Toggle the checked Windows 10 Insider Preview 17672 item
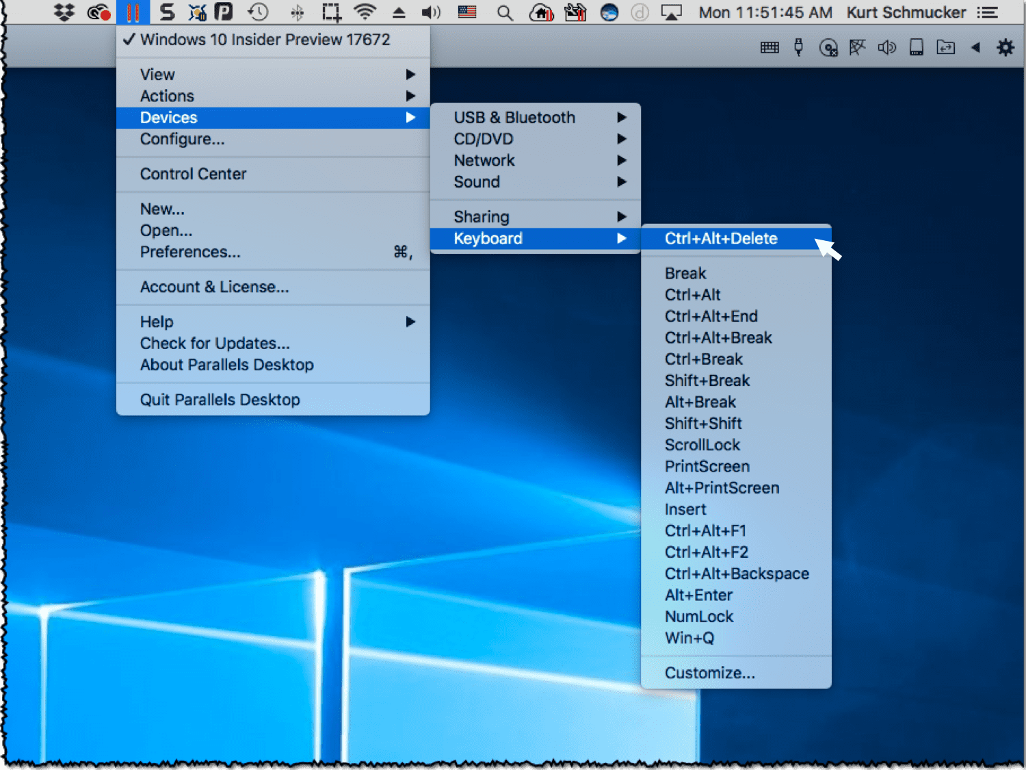1026x770 pixels. tap(265, 40)
